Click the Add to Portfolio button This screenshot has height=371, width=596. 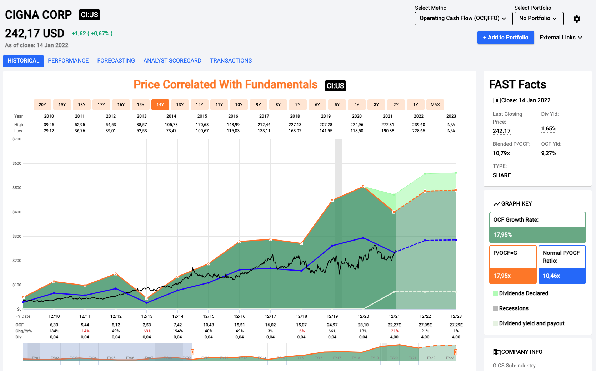coord(505,38)
